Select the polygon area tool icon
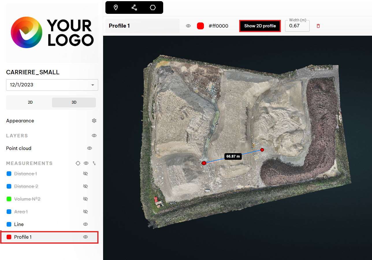The height and width of the screenshot is (260, 372). (153, 7)
